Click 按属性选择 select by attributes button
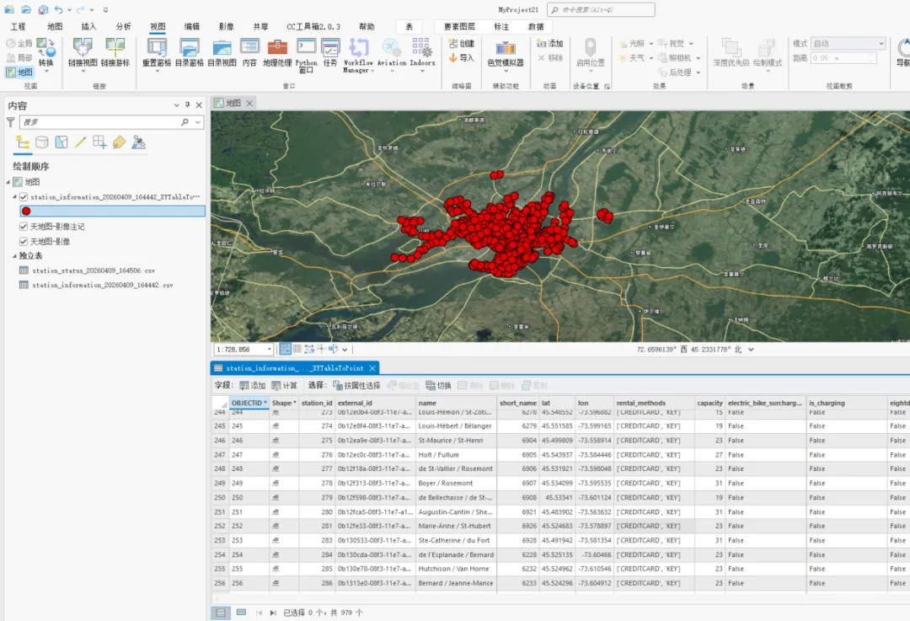 point(356,385)
